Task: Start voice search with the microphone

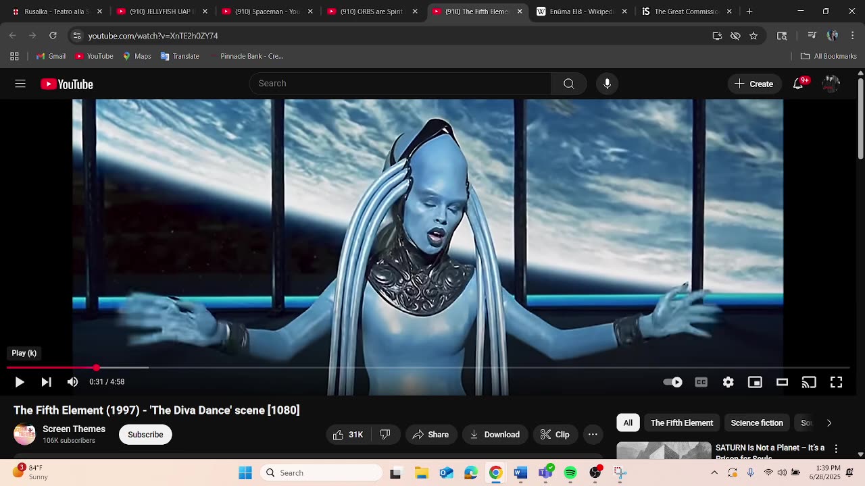Action: pyautogui.click(x=607, y=84)
